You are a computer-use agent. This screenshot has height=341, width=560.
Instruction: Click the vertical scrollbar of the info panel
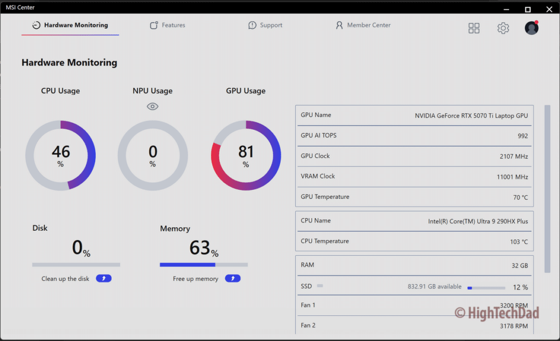click(547, 189)
